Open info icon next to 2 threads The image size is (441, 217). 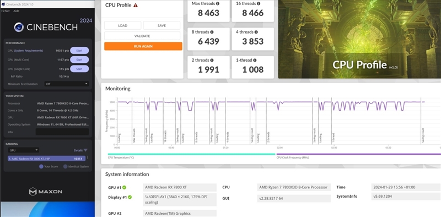point(212,60)
